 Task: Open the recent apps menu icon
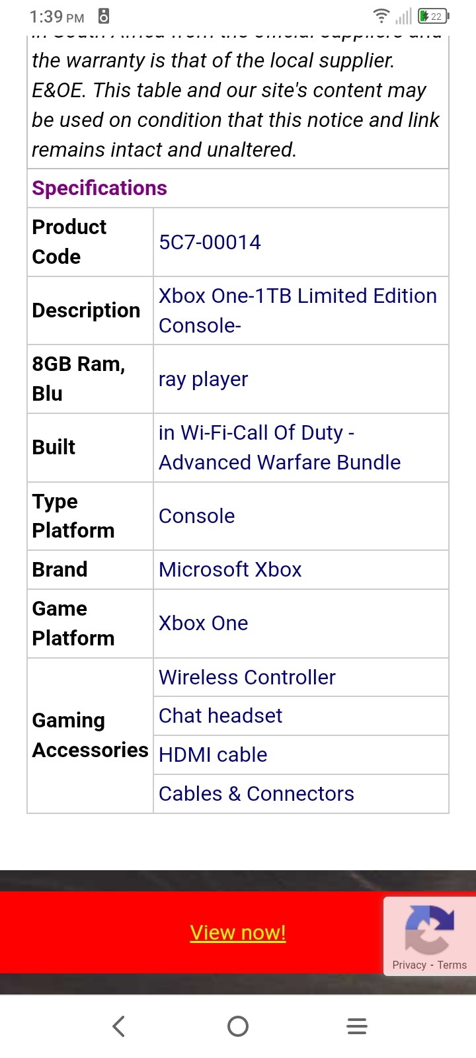click(357, 1026)
